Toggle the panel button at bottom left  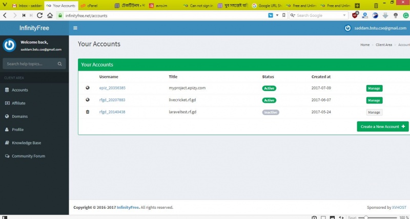(x=5, y=217)
